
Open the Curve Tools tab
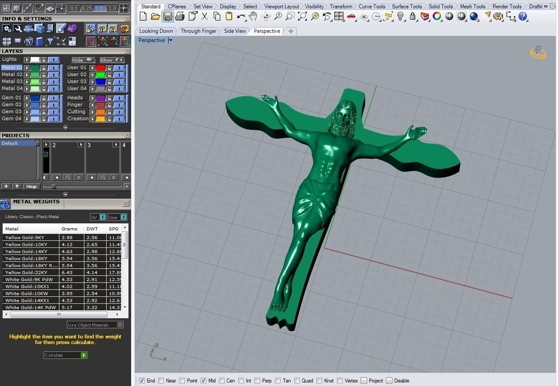pos(372,6)
